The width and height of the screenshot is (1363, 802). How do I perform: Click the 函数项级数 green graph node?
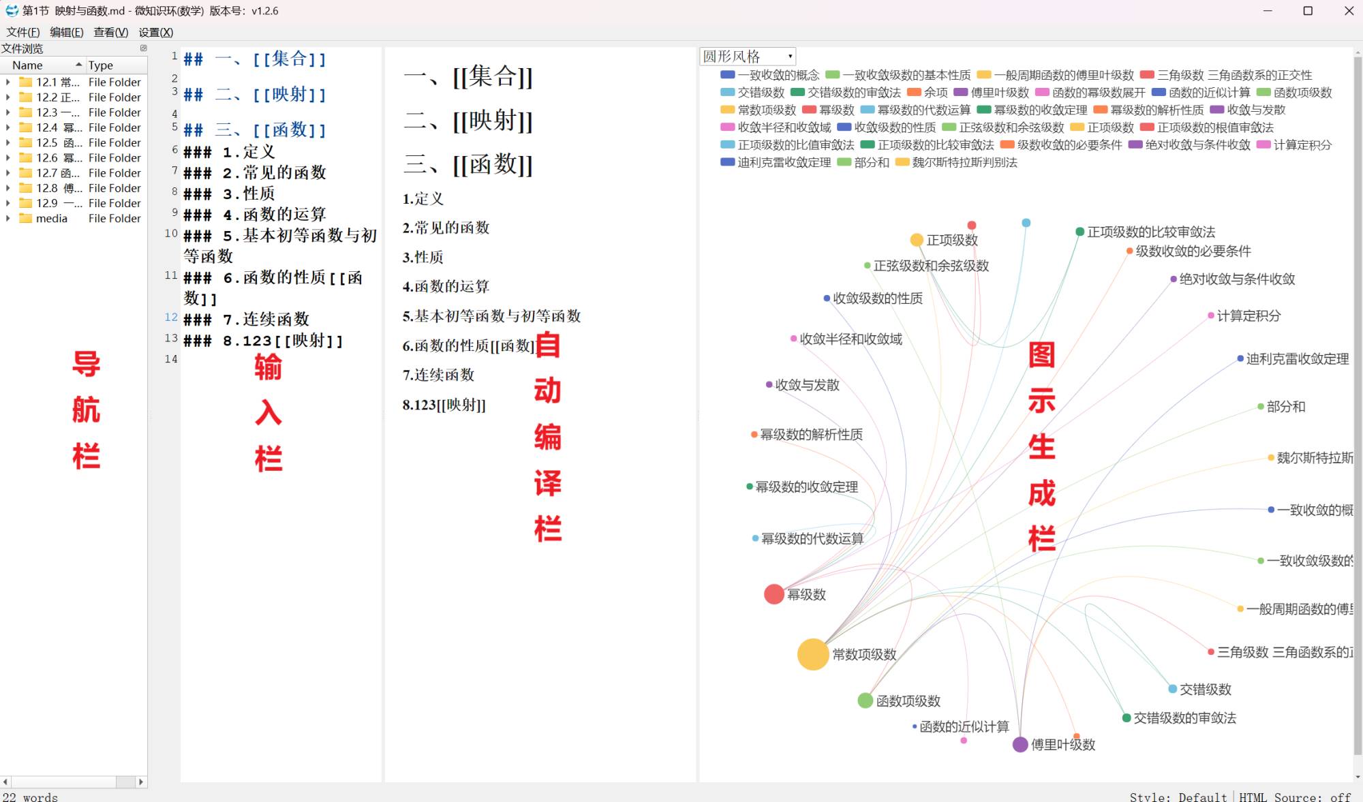865,700
